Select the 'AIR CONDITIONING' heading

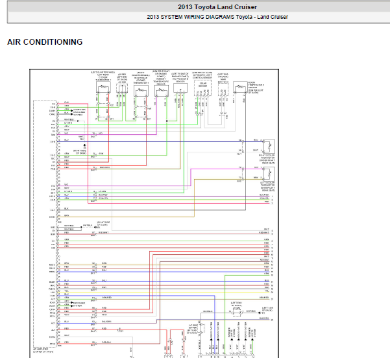coord(45,42)
